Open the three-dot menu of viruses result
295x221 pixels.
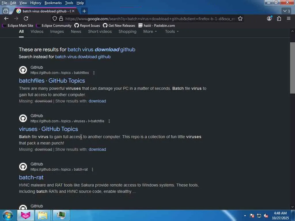[x=109, y=121]
